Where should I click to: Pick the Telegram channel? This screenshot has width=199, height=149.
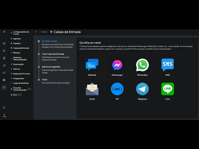142,89
